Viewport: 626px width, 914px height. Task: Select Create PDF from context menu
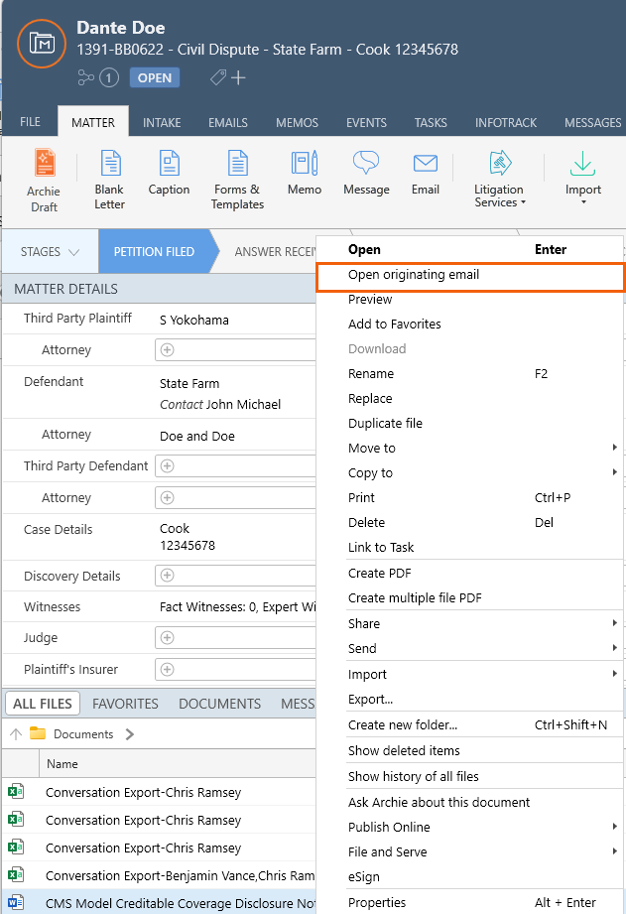379,573
